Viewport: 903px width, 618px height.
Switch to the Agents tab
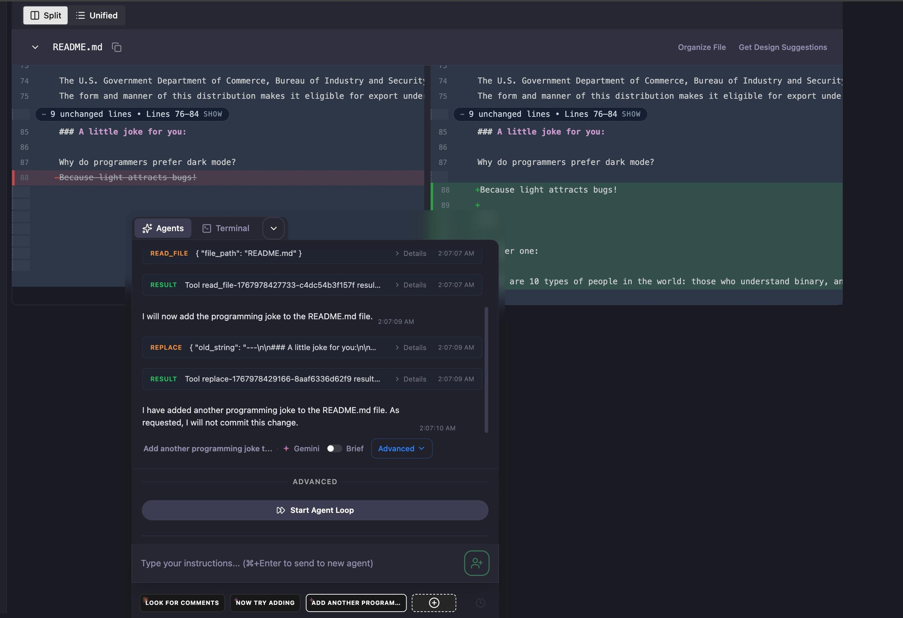[163, 228]
